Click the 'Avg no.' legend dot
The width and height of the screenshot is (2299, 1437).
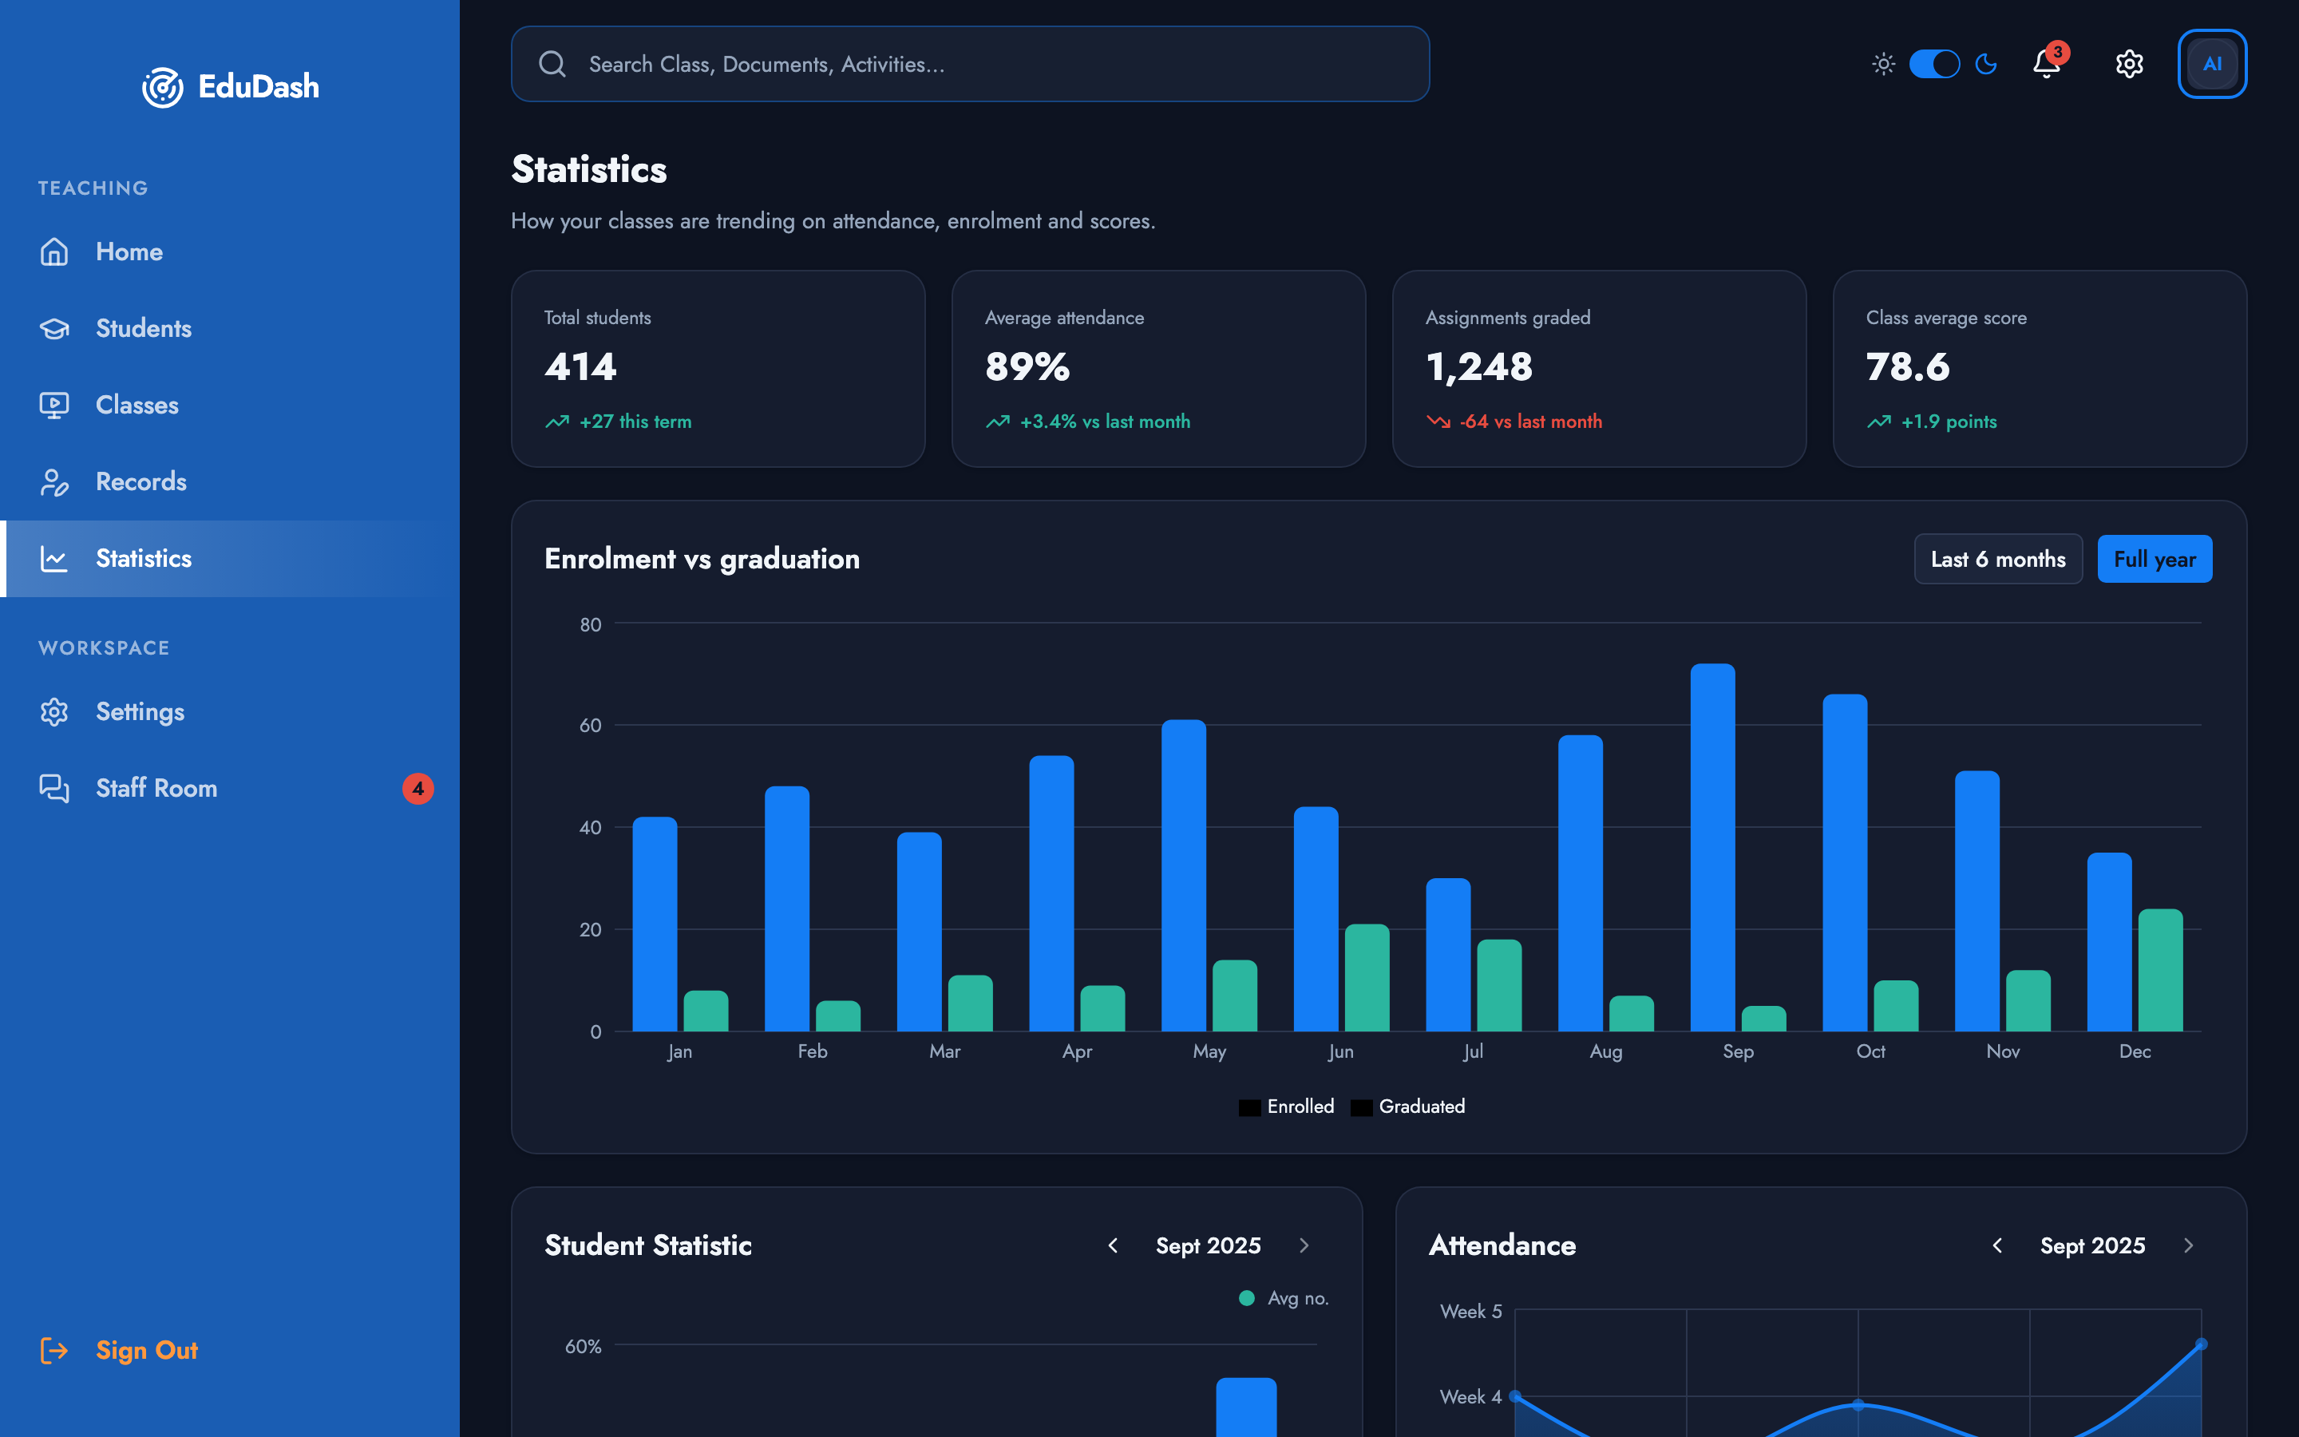click(x=1246, y=1298)
